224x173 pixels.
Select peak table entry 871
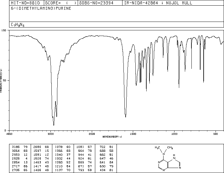(x=85, y=166)
